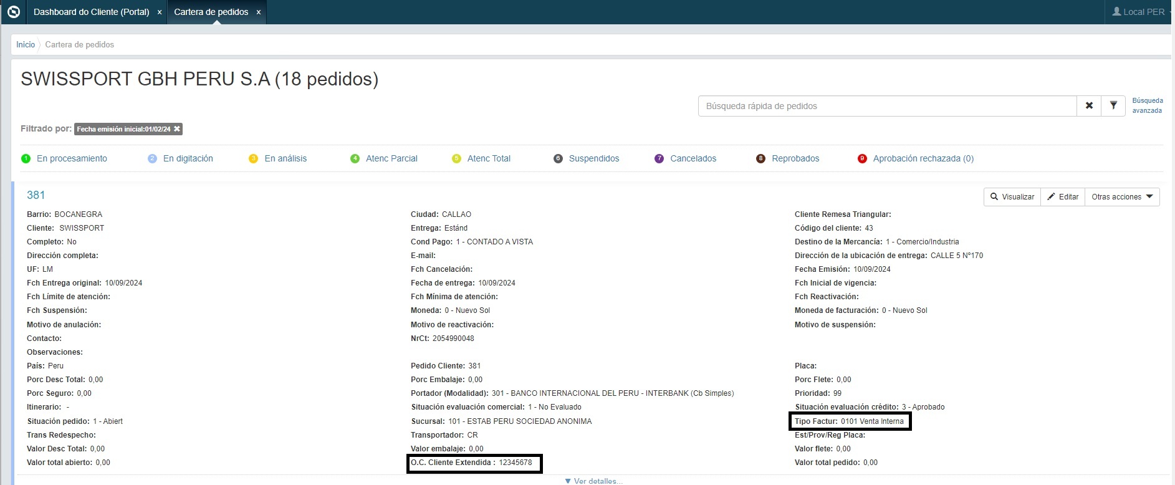The height and width of the screenshot is (485, 1175).
Task: Close the Dashboard do Cliente (Portal) tab
Action: [160, 12]
